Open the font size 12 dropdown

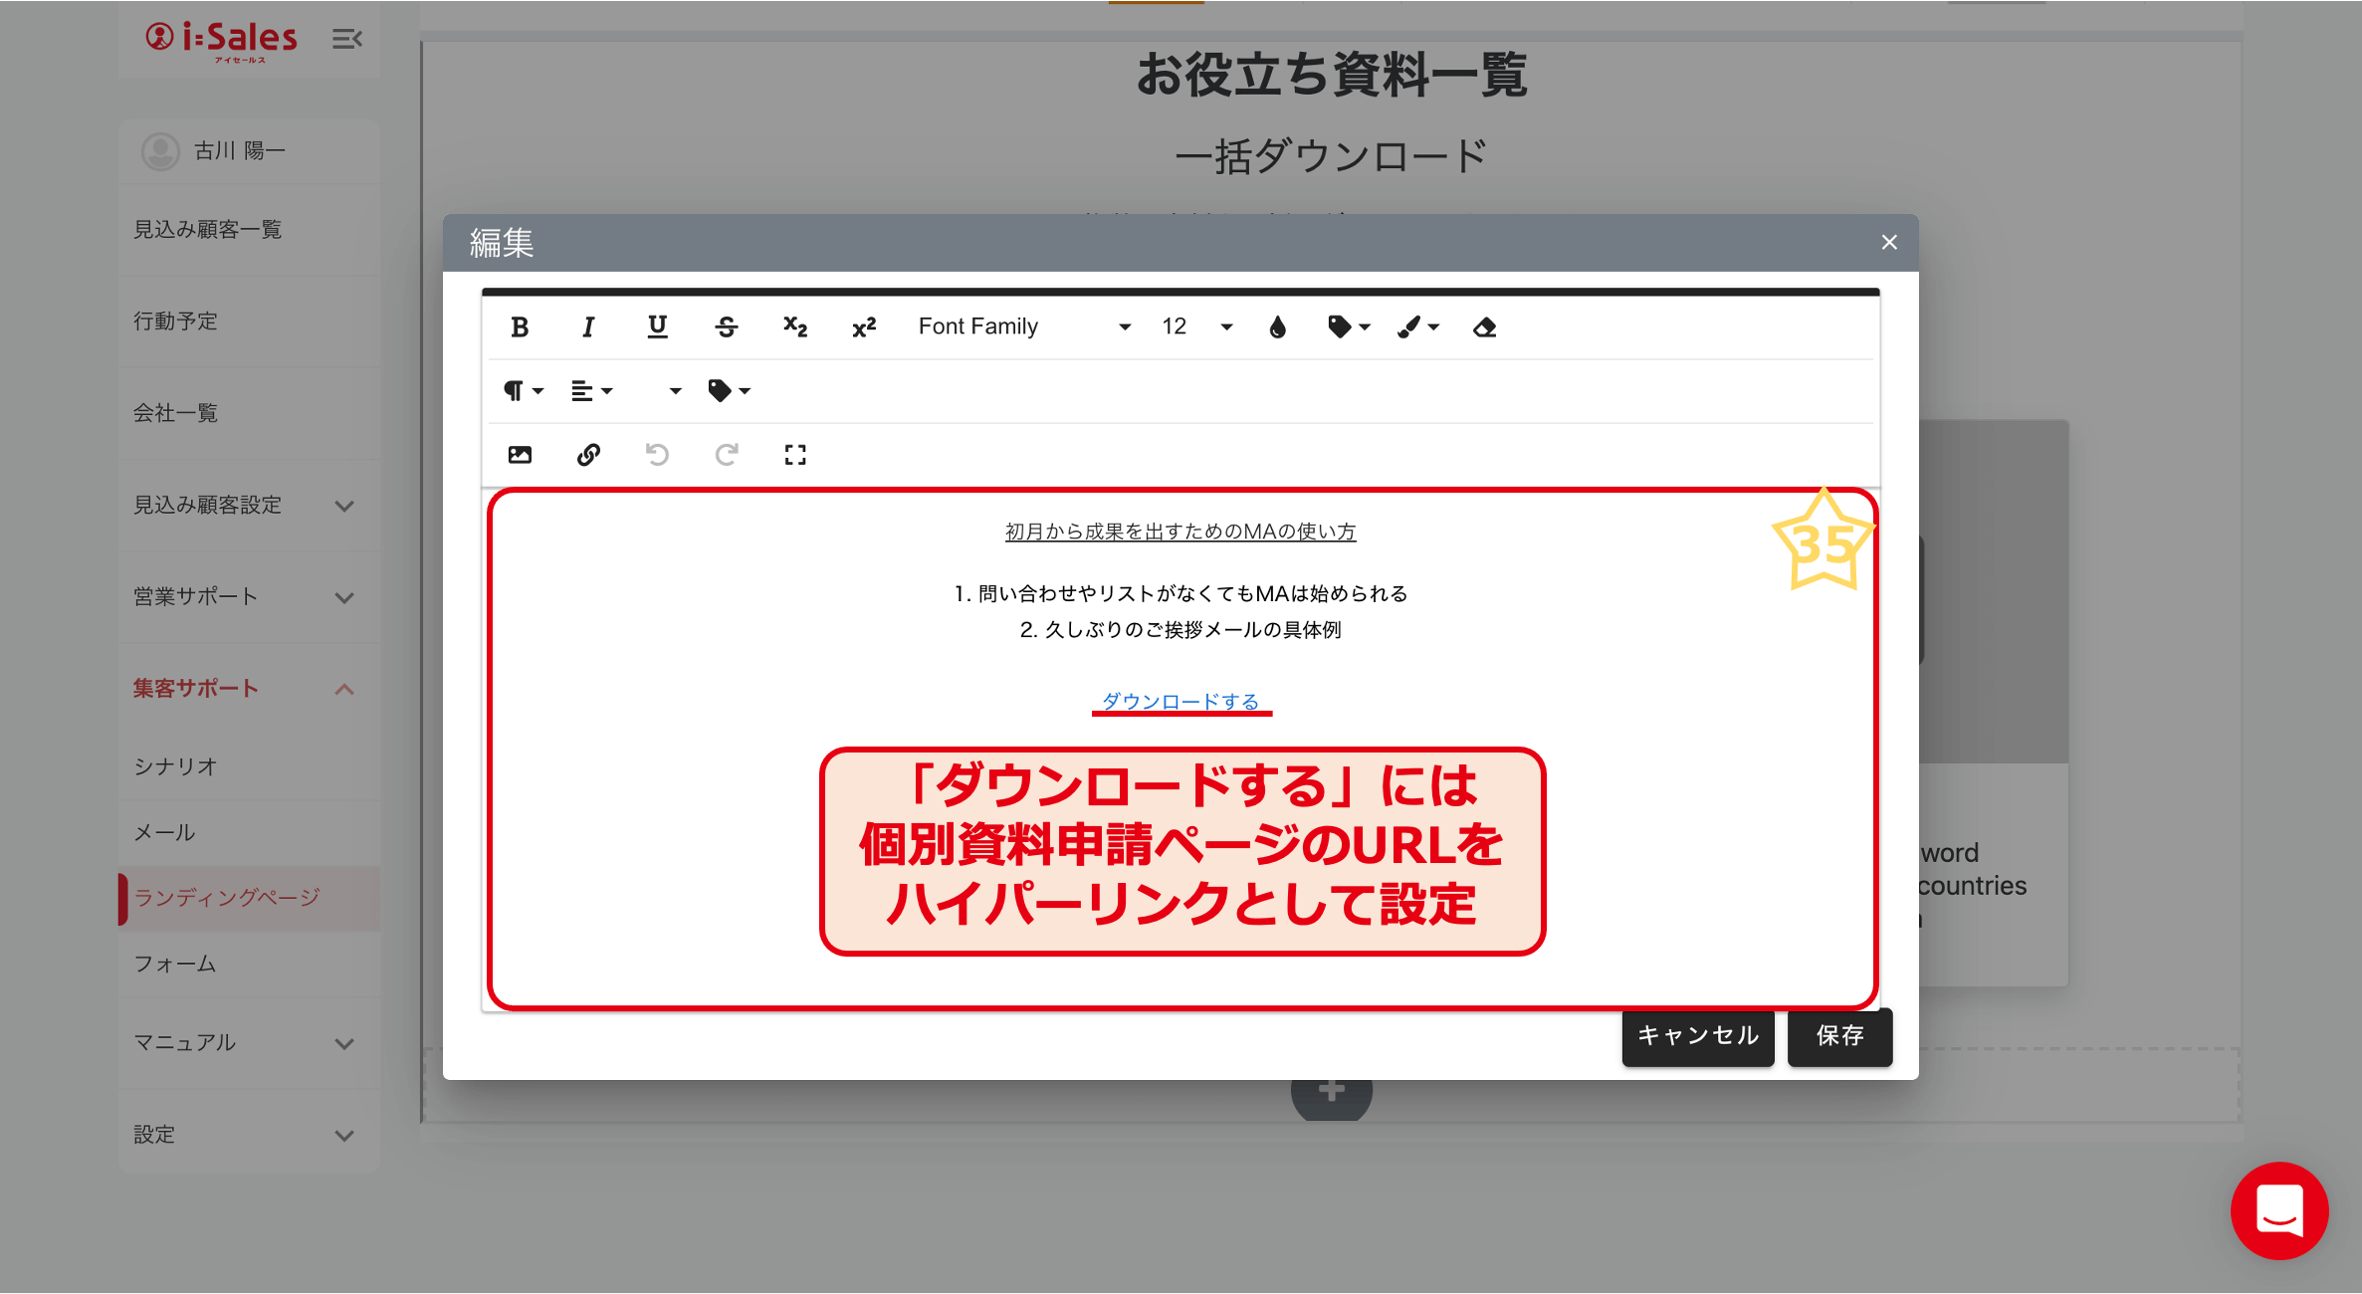point(1196,327)
